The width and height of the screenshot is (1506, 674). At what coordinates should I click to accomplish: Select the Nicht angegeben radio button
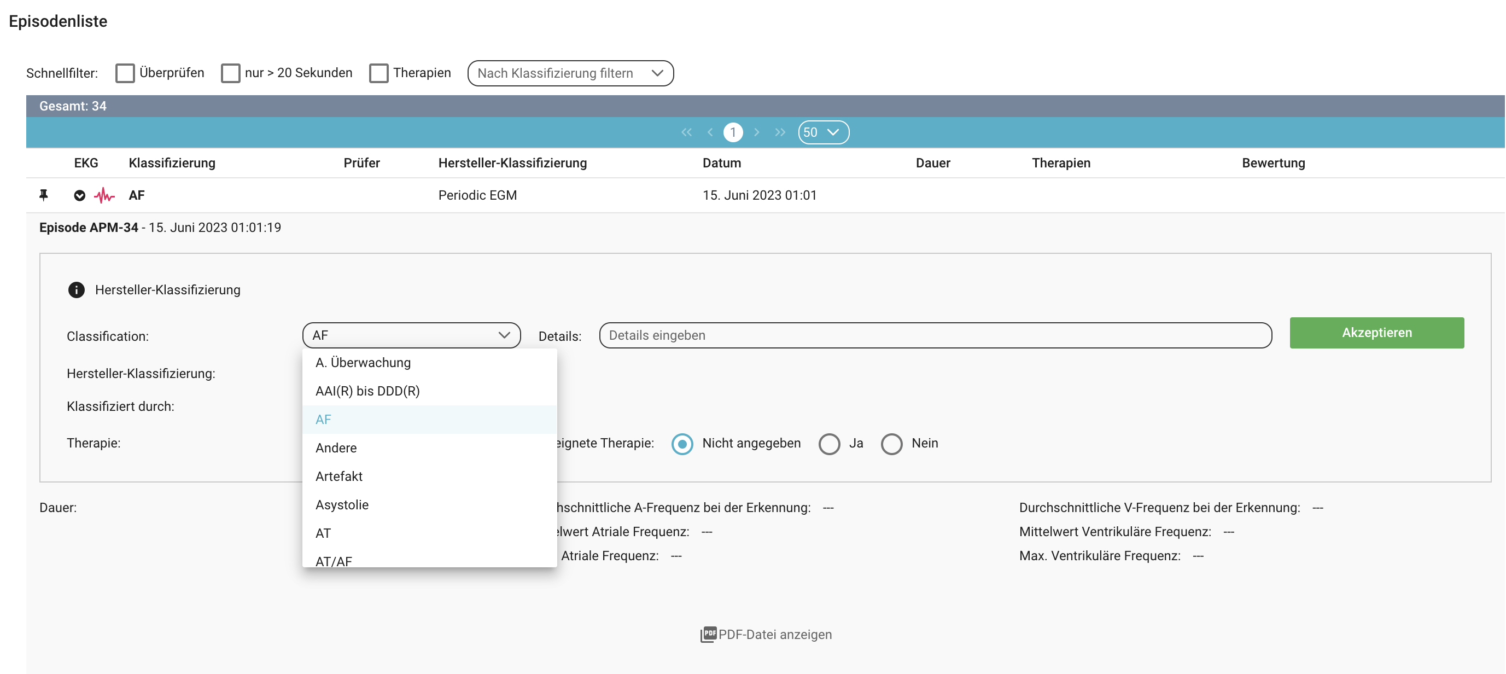point(682,444)
